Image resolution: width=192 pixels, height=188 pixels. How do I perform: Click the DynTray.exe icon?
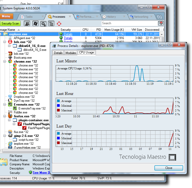(x=10, y=100)
